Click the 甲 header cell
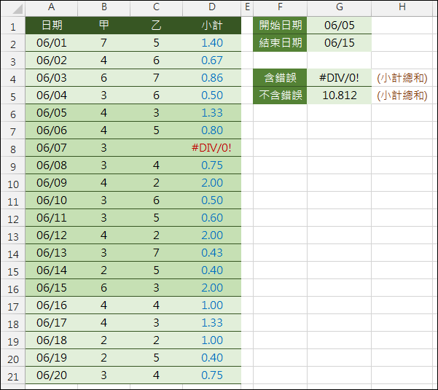 coord(104,26)
